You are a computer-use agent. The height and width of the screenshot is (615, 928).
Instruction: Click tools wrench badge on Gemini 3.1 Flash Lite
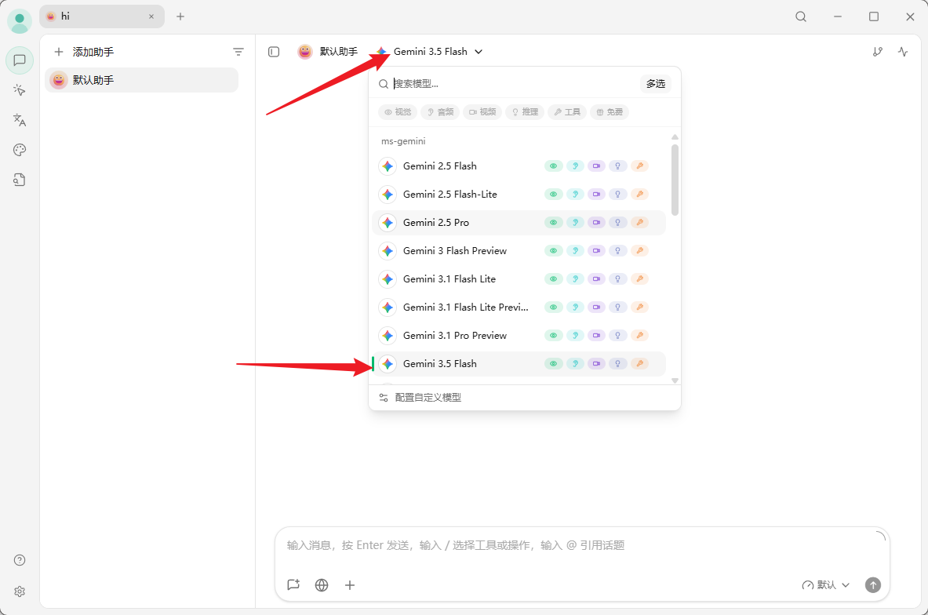point(640,278)
